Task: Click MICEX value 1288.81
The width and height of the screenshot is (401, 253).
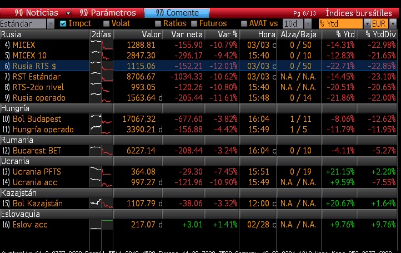Action: tap(141, 45)
